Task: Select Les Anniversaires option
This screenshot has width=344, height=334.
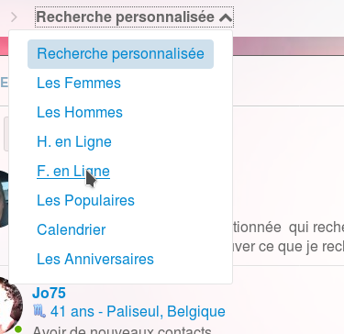Action: point(95,260)
